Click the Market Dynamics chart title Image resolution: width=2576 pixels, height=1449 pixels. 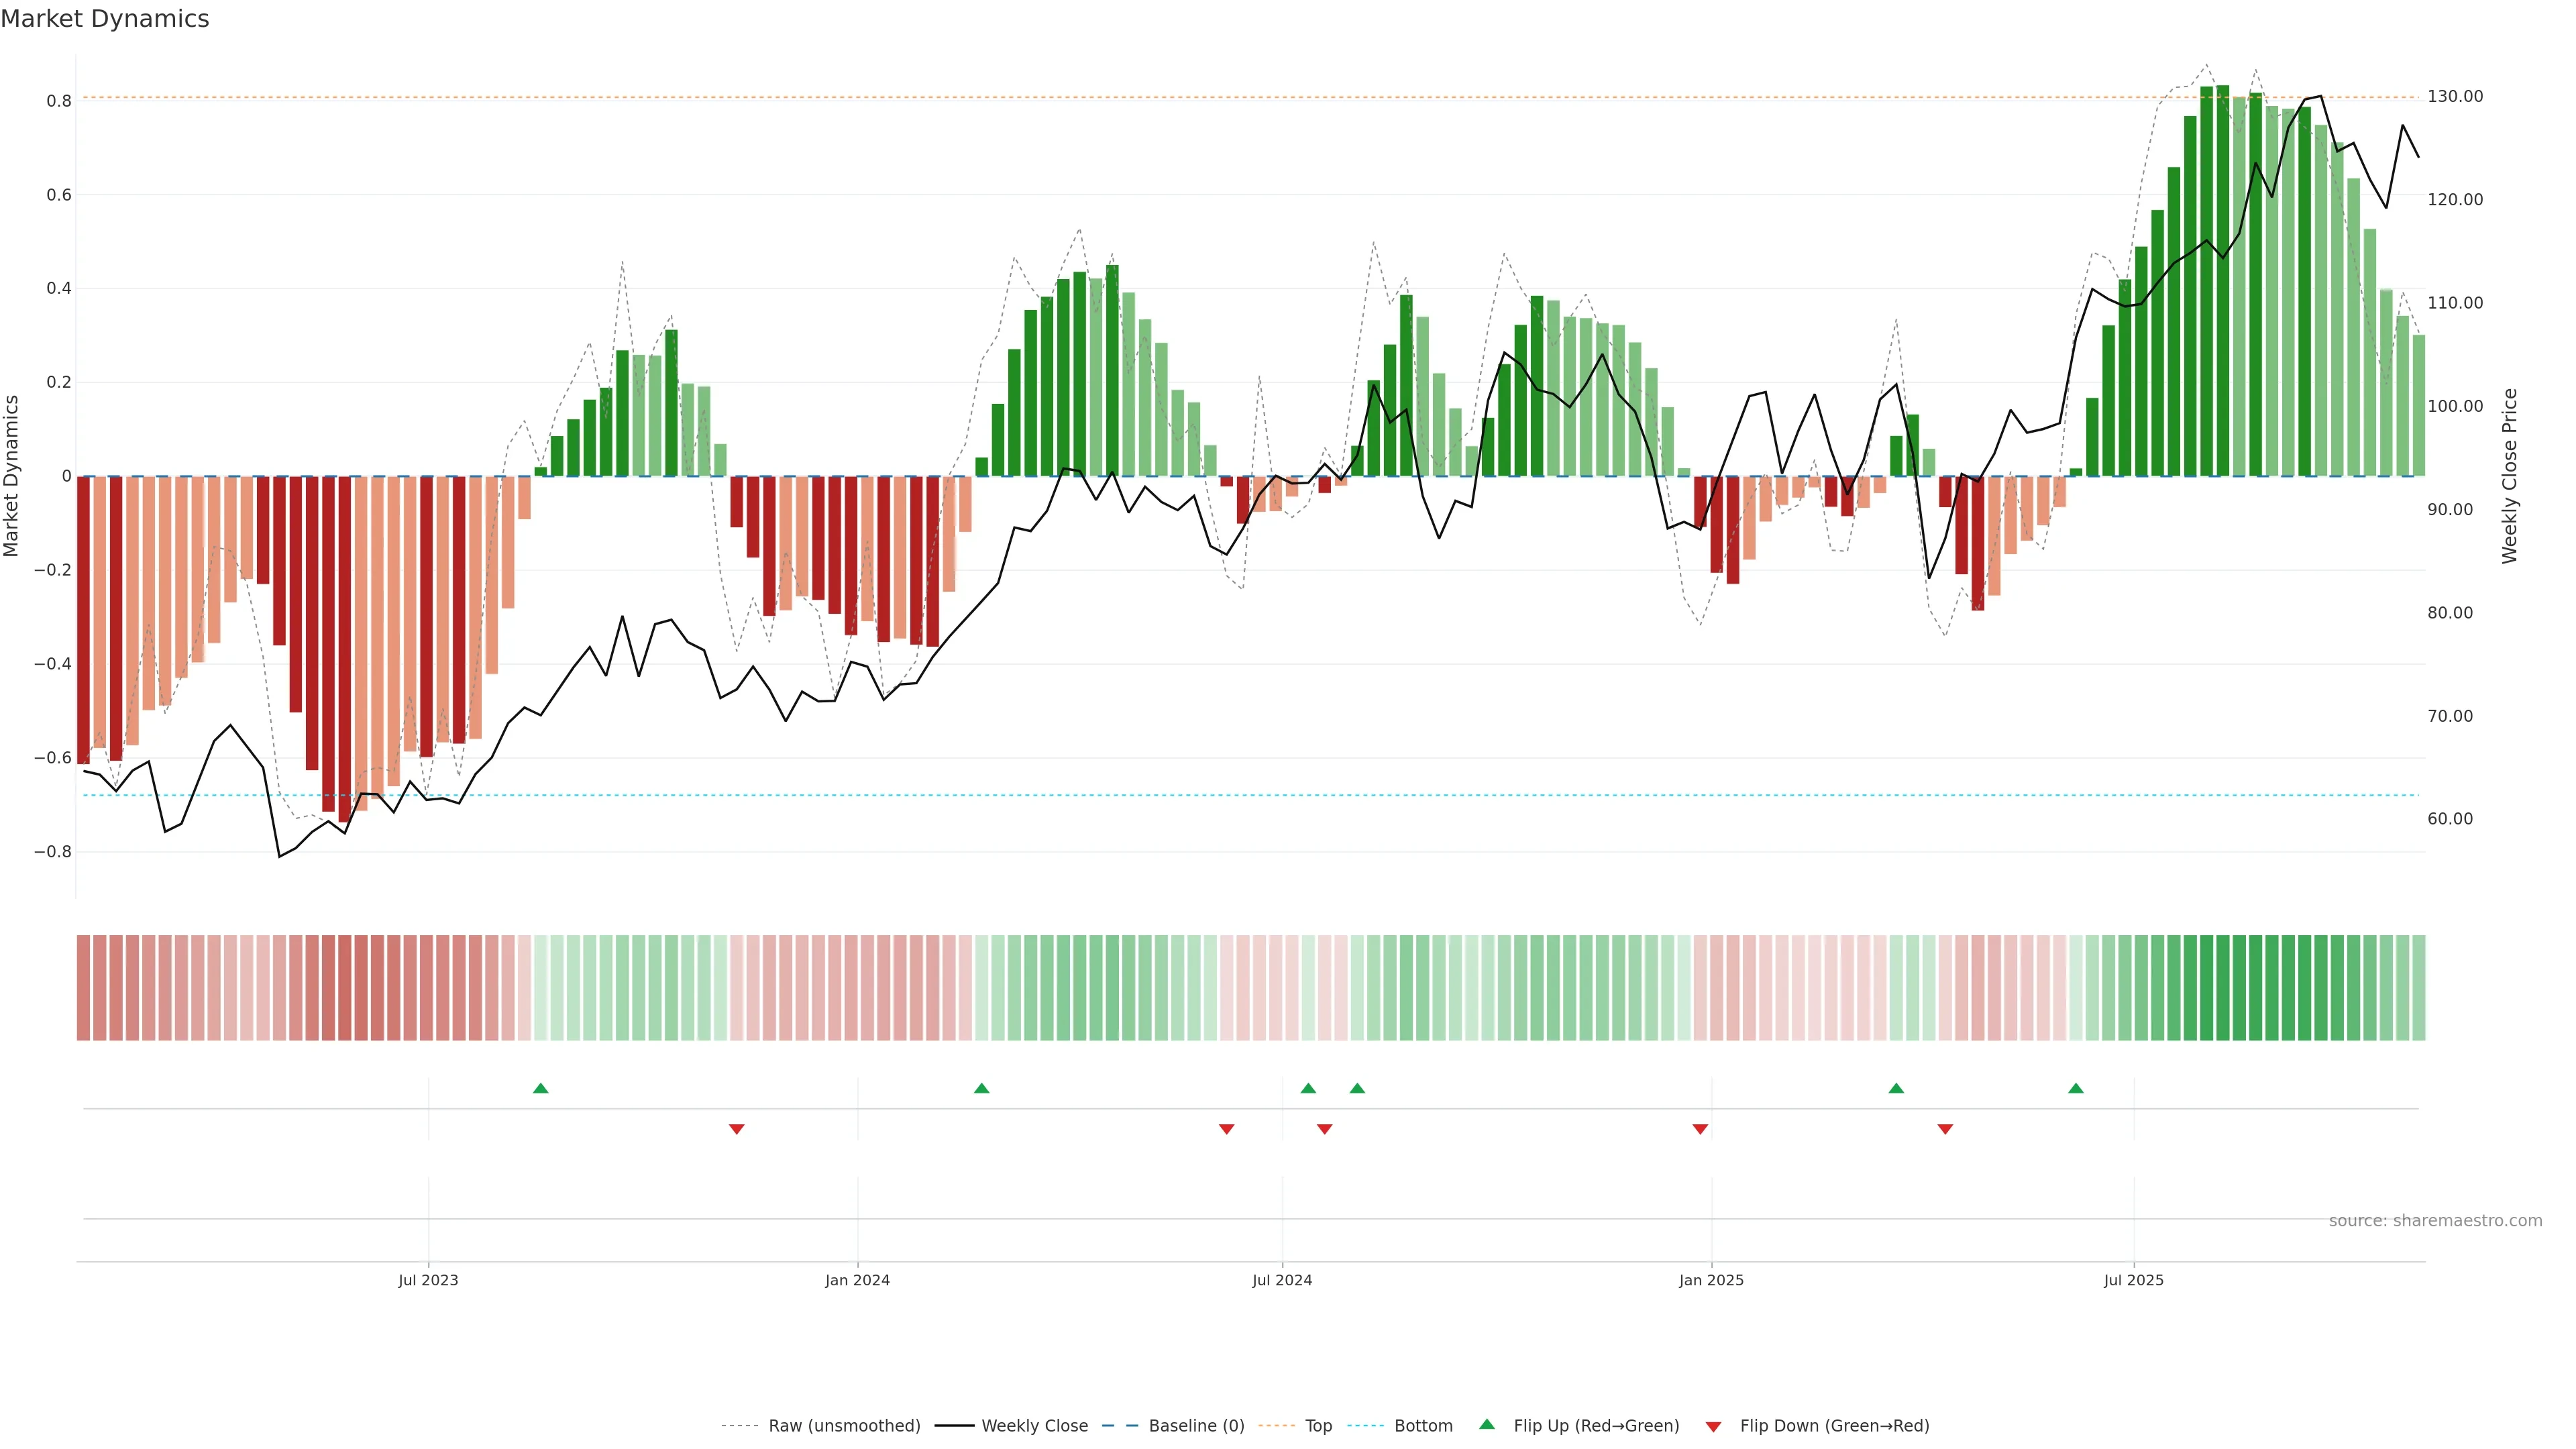tap(105, 19)
